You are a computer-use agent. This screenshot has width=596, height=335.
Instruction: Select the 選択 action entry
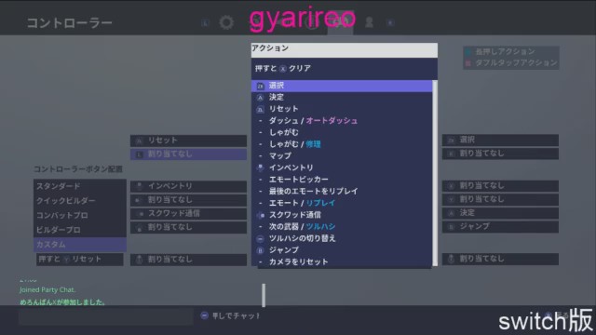click(342, 86)
